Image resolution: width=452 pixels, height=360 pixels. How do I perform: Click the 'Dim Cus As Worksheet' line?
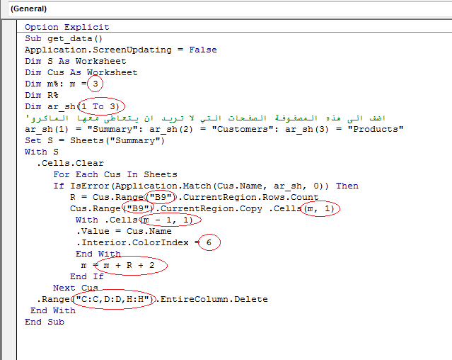click(x=81, y=72)
